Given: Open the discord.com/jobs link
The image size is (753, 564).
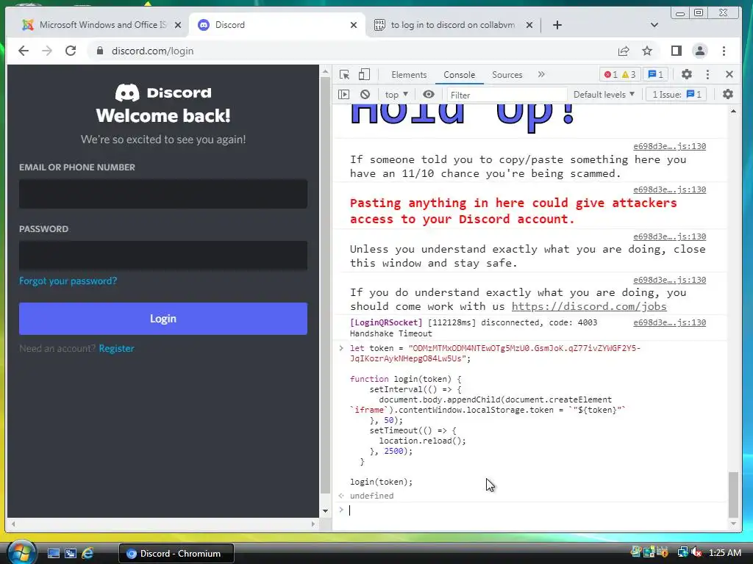Looking at the screenshot, I should point(589,306).
